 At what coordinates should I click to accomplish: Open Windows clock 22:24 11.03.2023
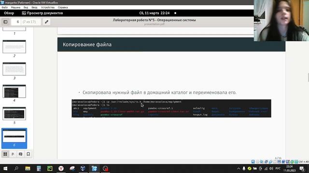289,169
